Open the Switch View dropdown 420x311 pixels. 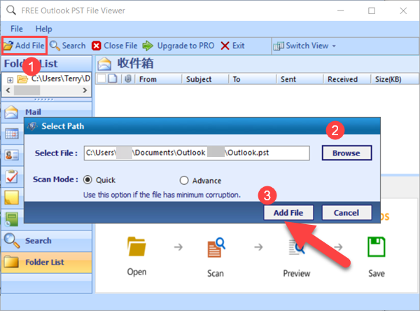click(304, 46)
